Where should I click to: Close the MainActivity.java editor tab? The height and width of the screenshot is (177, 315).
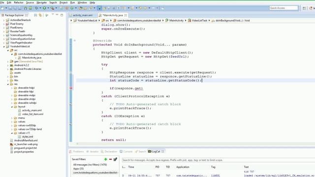(126, 15)
